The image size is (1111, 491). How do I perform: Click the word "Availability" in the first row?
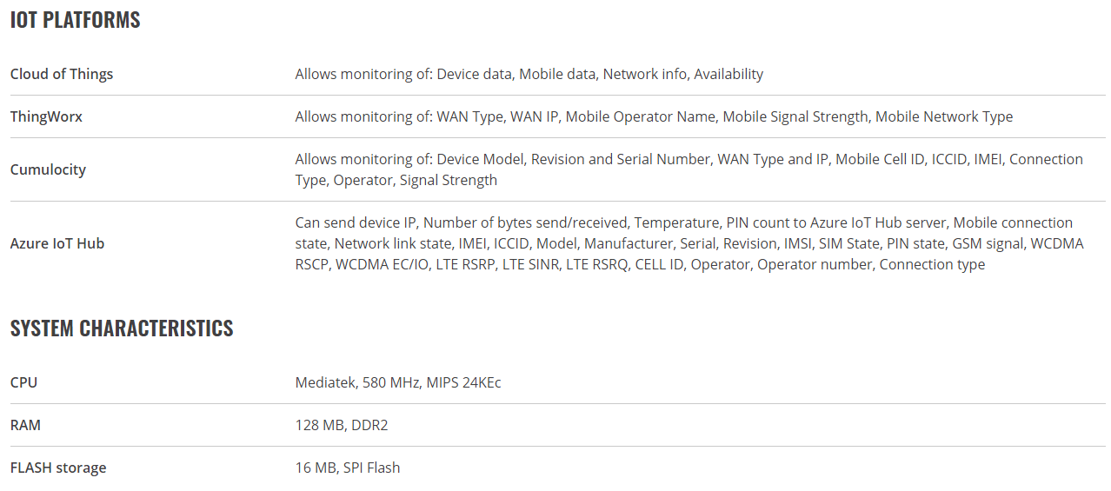(728, 74)
